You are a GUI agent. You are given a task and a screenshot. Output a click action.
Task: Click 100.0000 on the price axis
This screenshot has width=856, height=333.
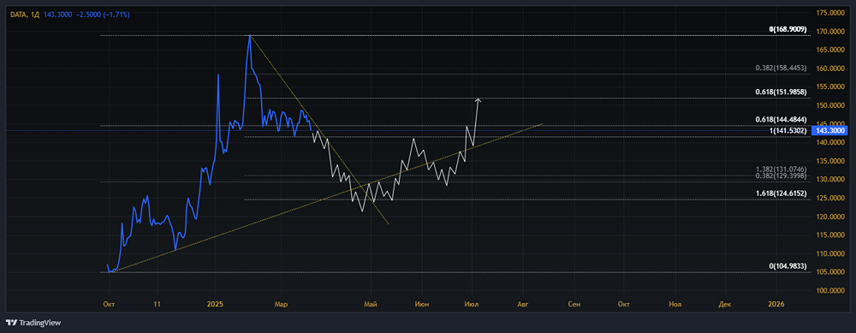(830, 291)
